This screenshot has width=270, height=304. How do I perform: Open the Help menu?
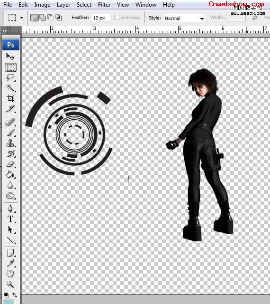point(169,5)
